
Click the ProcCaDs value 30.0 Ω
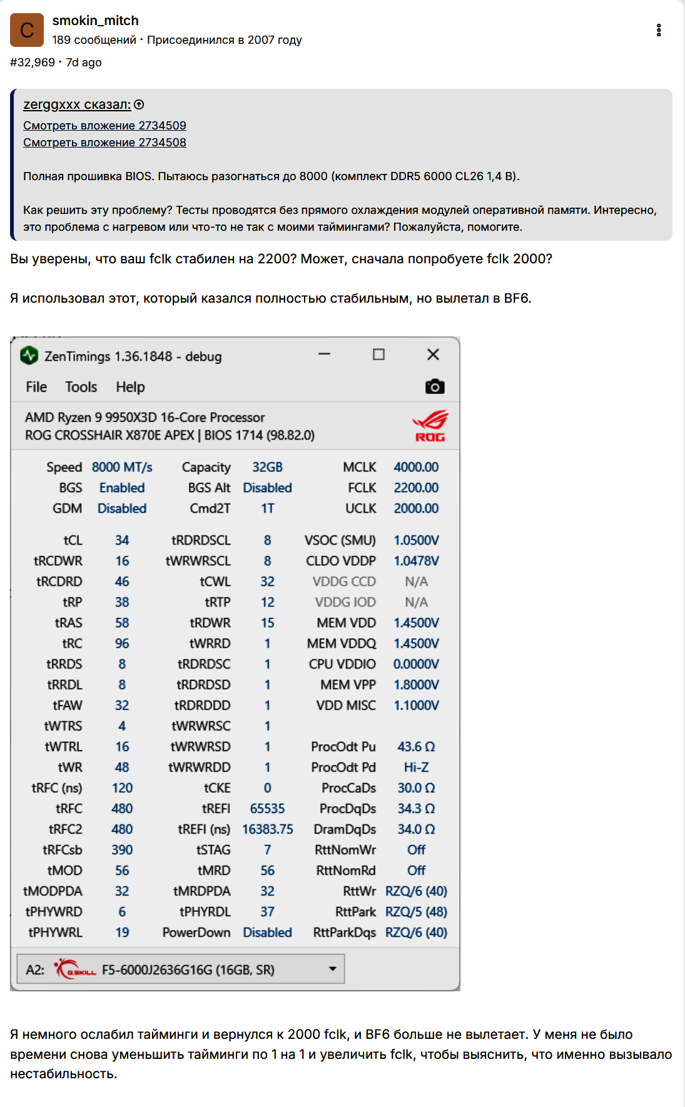pyautogui.click(x=416, y=788)
